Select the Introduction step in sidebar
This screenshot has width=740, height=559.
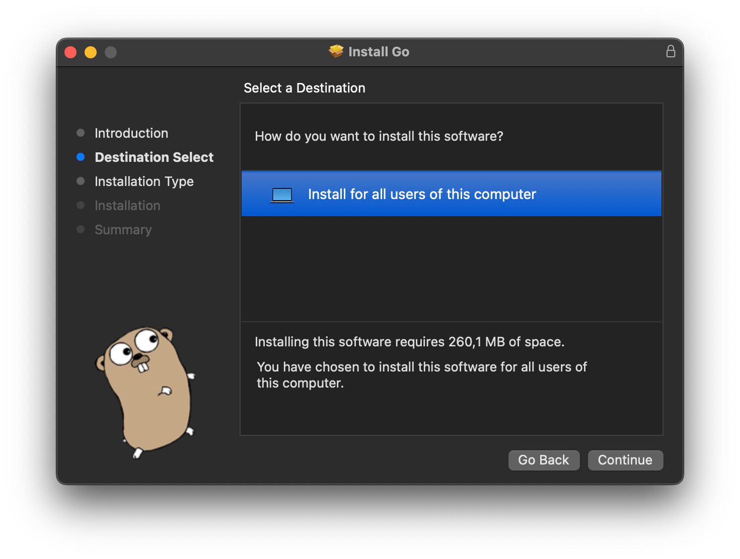coord(131,133)
